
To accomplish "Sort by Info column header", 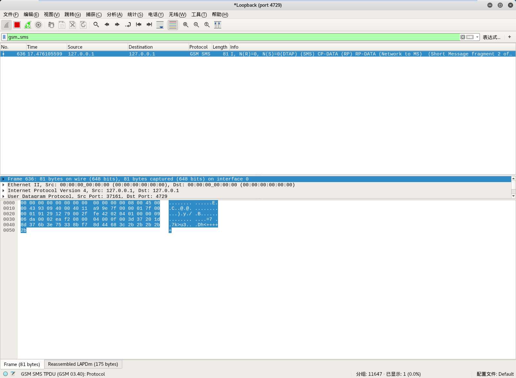I will (x=372, y=47).
